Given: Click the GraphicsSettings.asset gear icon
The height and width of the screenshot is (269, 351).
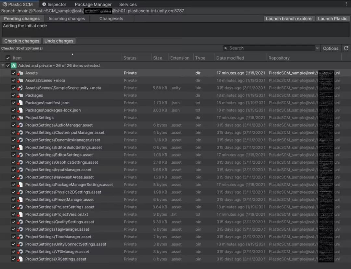Looking at the screenshot, I should tap(20, 162).
